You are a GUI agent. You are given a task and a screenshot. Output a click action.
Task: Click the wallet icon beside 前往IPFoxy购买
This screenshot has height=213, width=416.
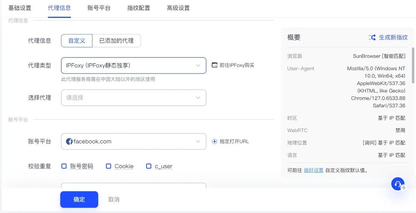coord(214,65)
